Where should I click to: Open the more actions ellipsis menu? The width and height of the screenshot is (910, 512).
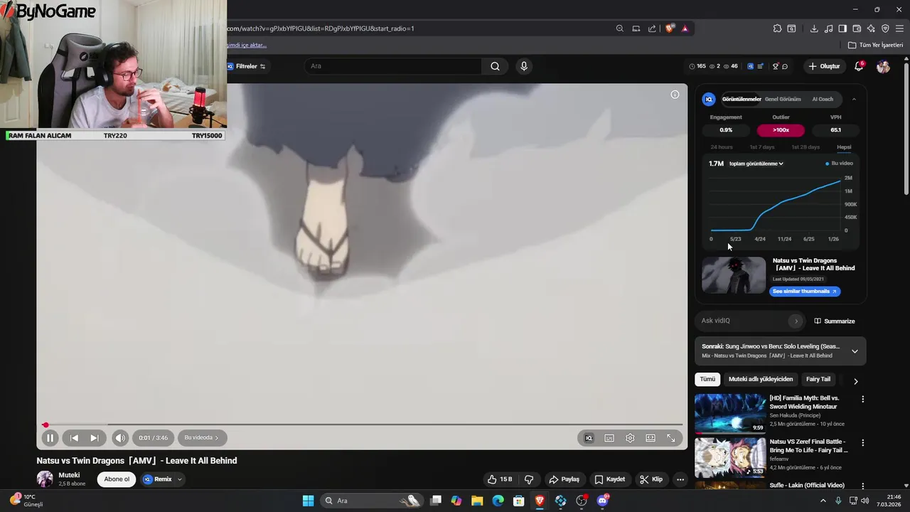coord(680,479)
